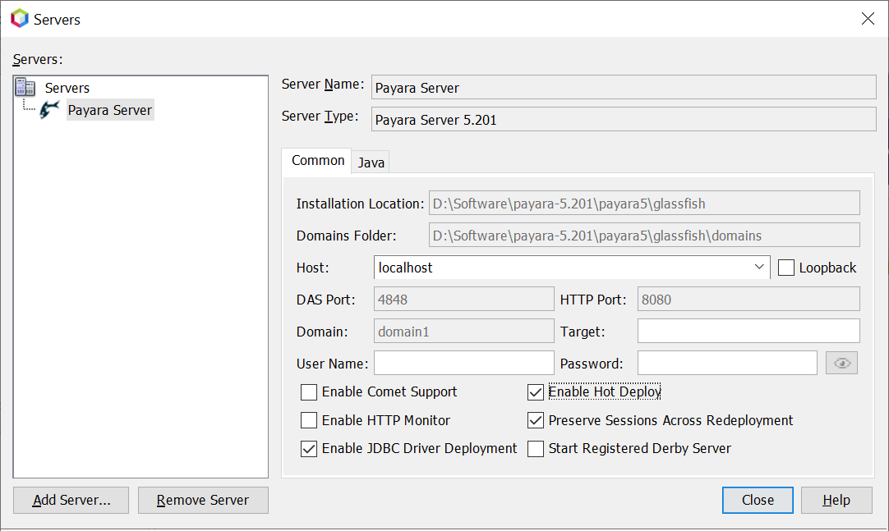Switch to the Java tab

coord(371,163)
